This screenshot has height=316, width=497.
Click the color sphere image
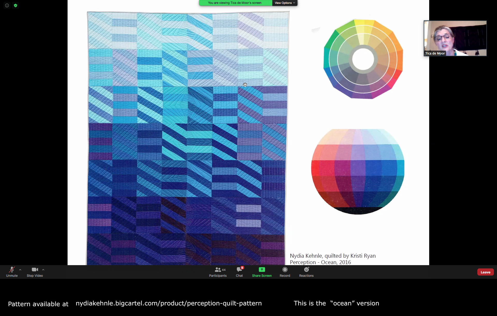[358, 171]
